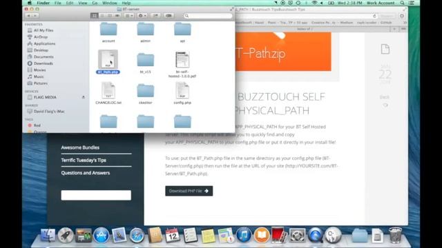Switch Finder to Cover Flow view
This screenshot has height=248, width=442.
[117, 16]
